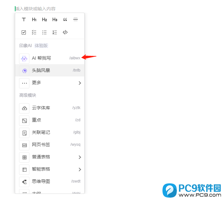Image resolution: width=224 pixels, height=200 pixels.
Task: Insert a horizontal divider line
Action: pos(76,19)
